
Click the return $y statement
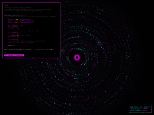point(11,45)
